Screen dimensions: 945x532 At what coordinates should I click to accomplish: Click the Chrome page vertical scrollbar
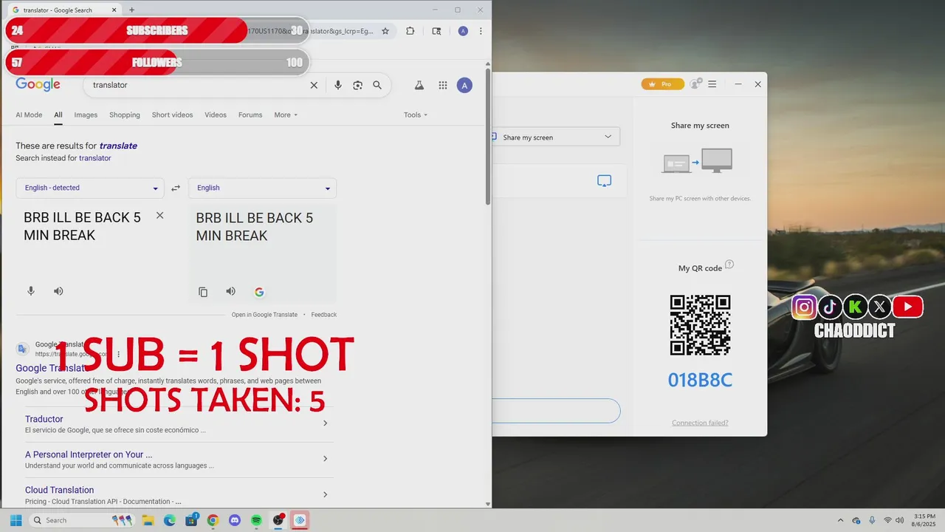click(x=488, y=137)
